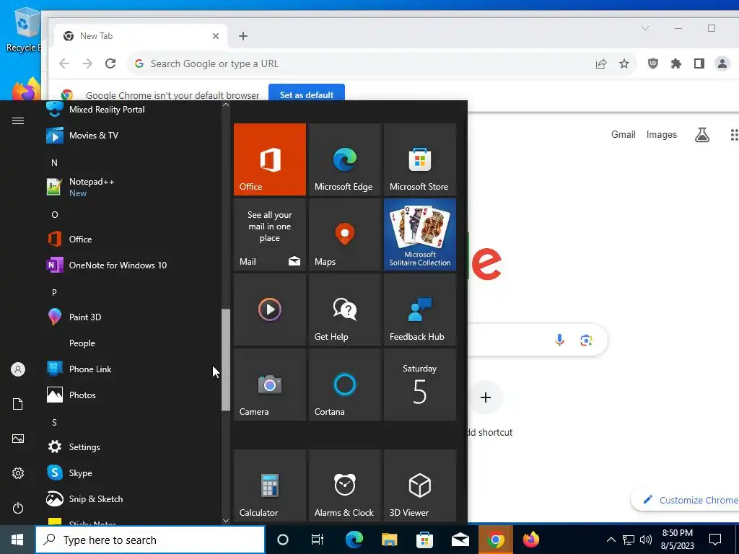This screenshot has height=554, width=739.
Task: Open Settings from the app list
Action: click(132, 447)
